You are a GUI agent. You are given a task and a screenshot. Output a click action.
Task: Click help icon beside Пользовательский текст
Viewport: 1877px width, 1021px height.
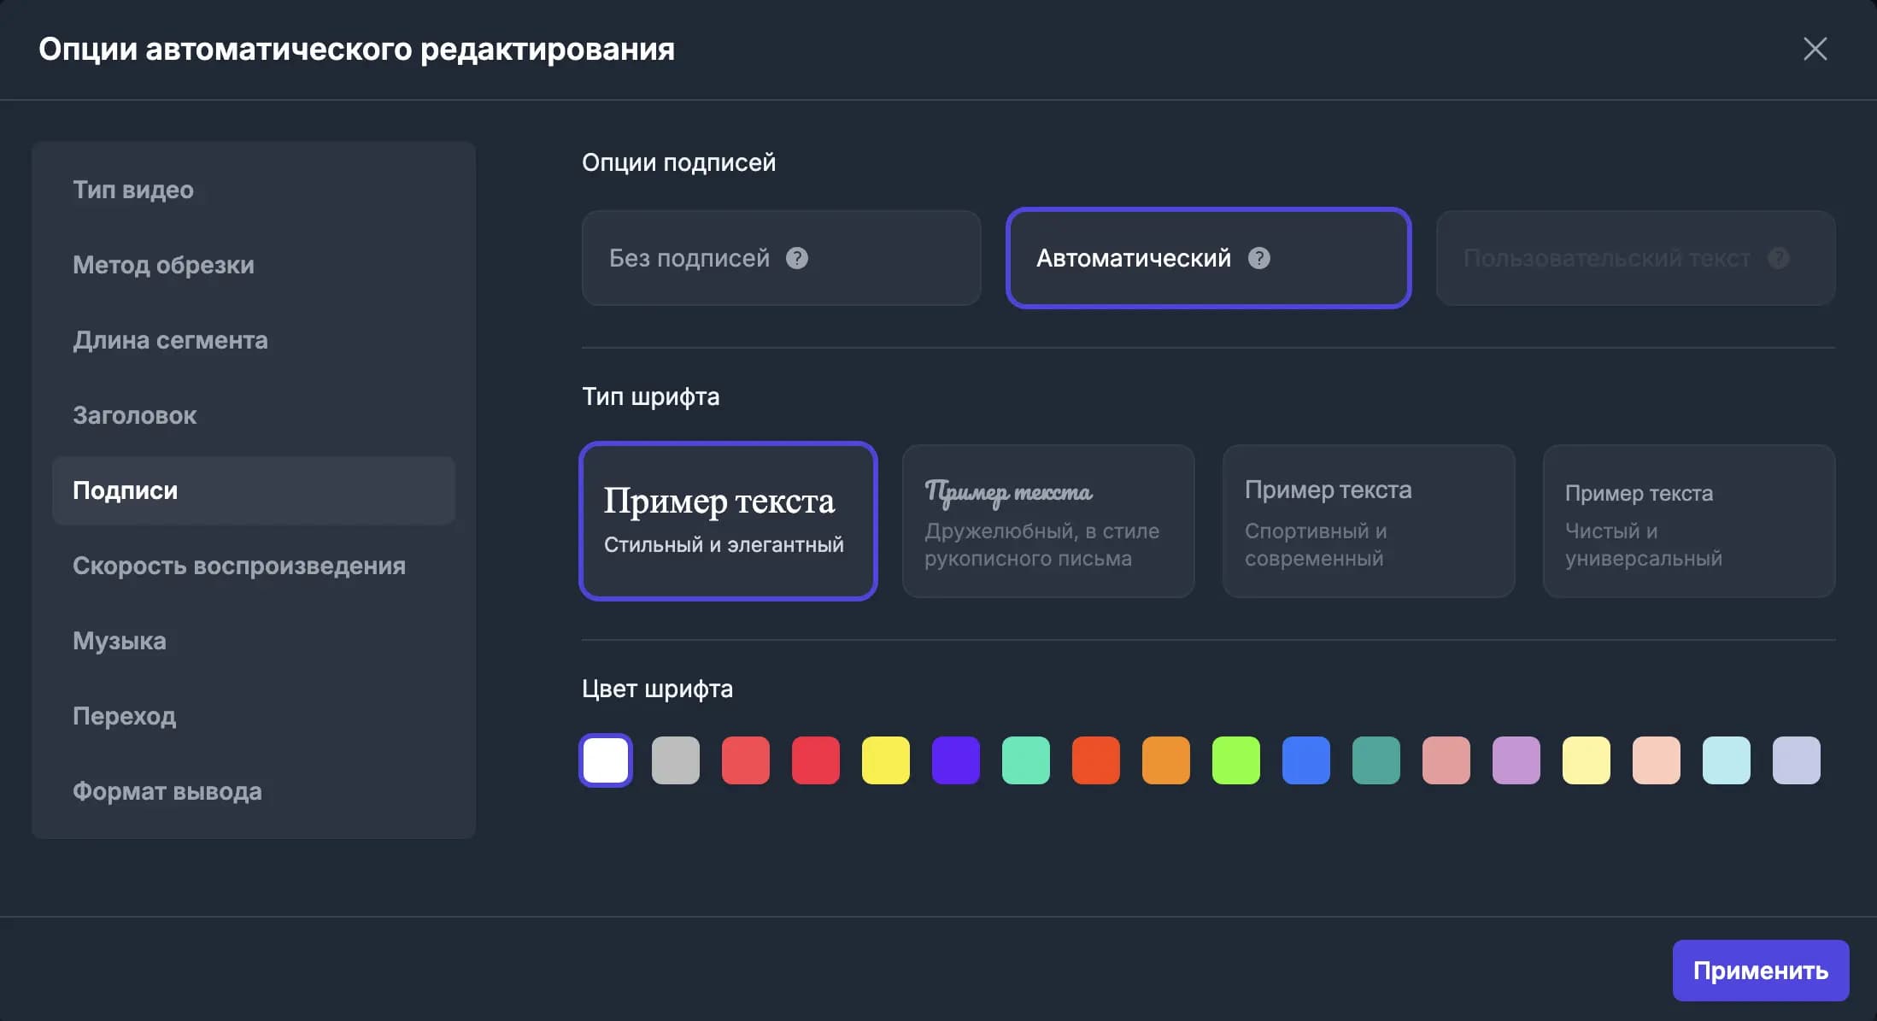[x=1779, y=258]
